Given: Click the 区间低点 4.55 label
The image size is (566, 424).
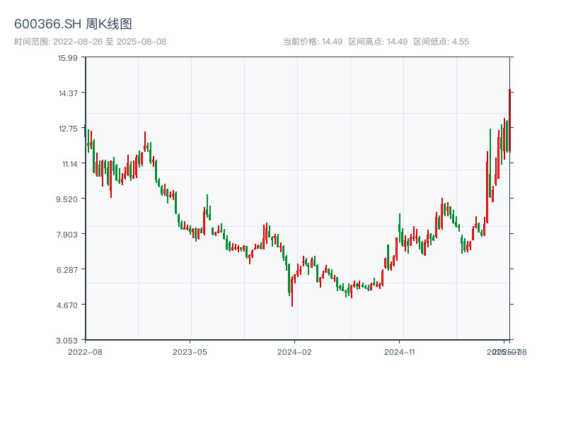Looking at the screenshot, I should [x=441, y=42].
